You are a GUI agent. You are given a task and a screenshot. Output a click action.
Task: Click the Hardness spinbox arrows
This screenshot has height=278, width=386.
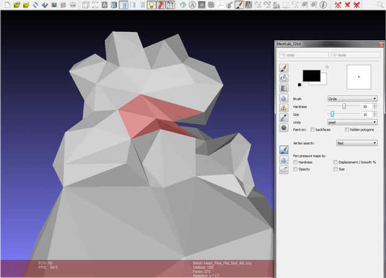[375, 106]
